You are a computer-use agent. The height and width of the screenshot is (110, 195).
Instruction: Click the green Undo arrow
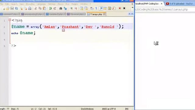50,9
